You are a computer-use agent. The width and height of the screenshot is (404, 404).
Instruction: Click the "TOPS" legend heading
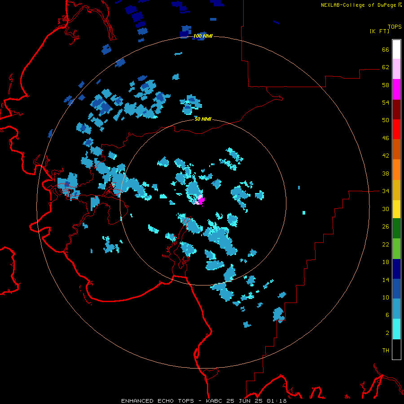click(x=395, y=26)
